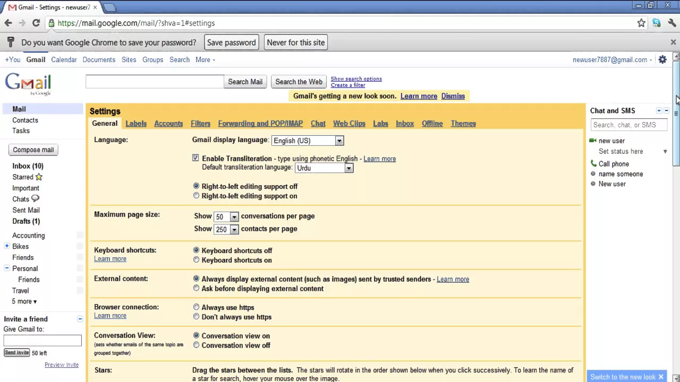Click the Gmail logo
680x382 pixels.
tap(28, 84)
